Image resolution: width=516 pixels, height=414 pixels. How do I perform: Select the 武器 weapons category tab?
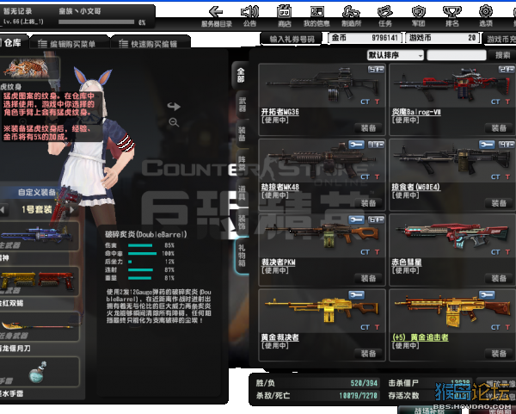pyautogui.click(x=242, y=105)
